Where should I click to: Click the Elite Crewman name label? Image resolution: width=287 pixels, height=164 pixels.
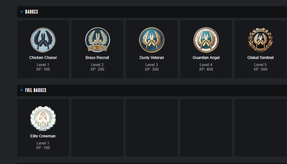(43, 136)
